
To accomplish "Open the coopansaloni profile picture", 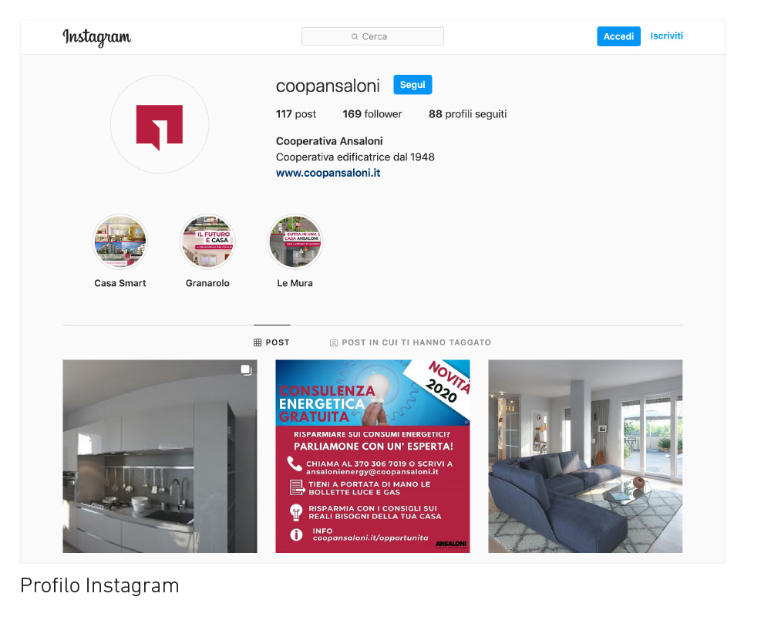I will pos(160,124).
